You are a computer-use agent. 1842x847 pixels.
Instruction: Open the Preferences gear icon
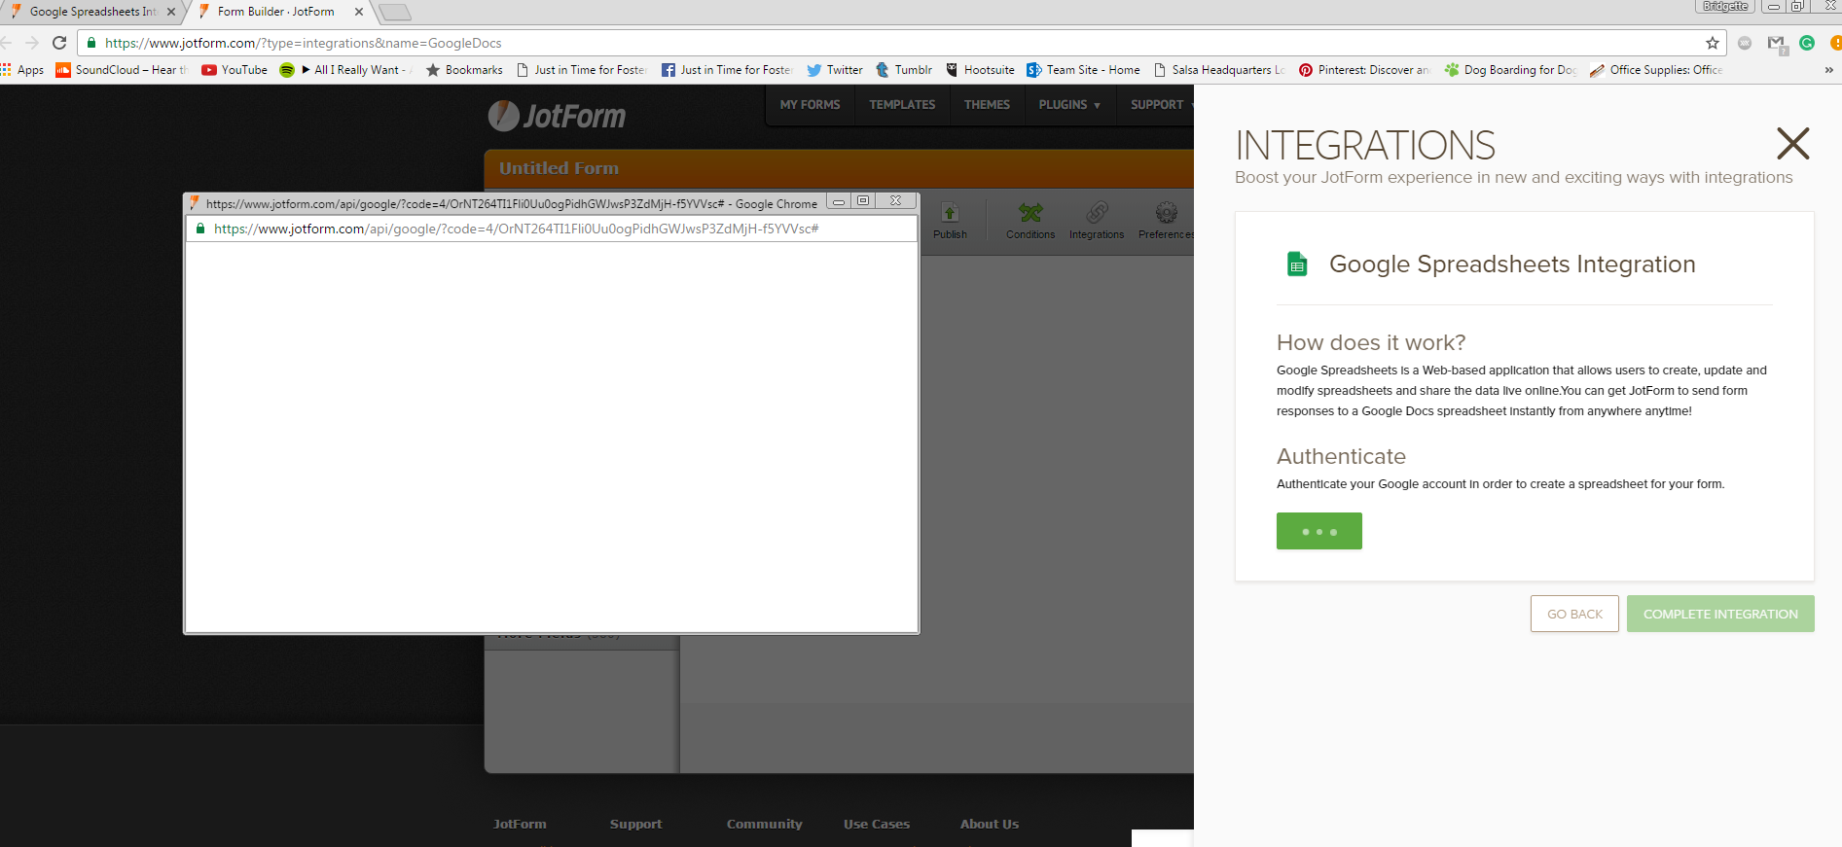coord(1166,215)
